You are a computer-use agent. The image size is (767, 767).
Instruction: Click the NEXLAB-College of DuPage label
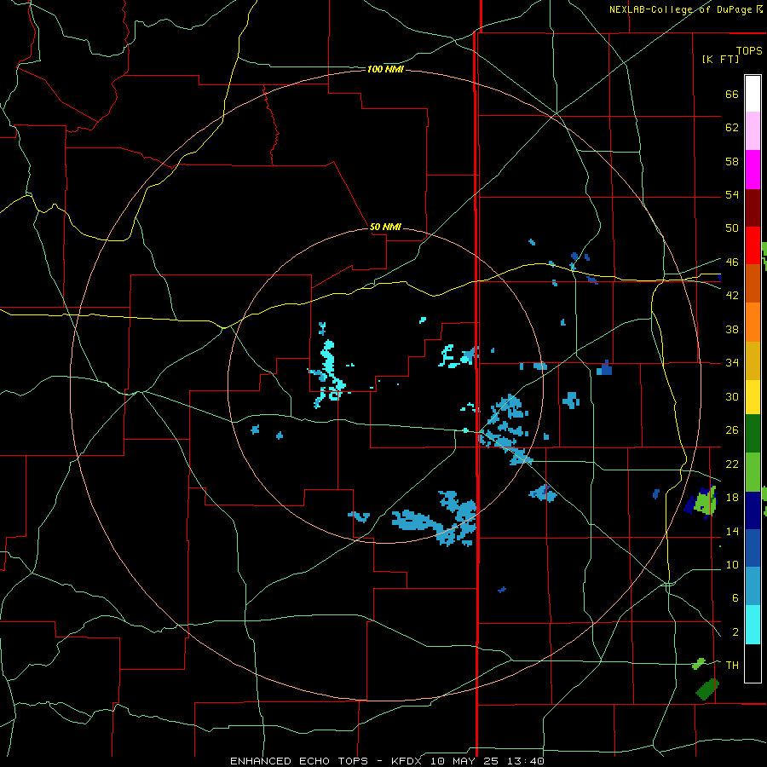pyautogui.click(x=682, y=9)
